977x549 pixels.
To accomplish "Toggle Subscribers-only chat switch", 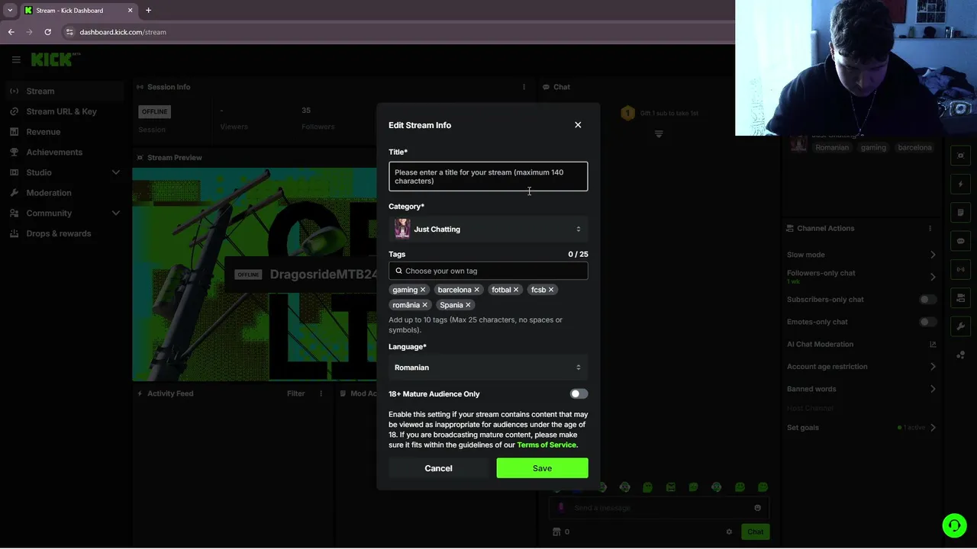I will coord(927,300).
